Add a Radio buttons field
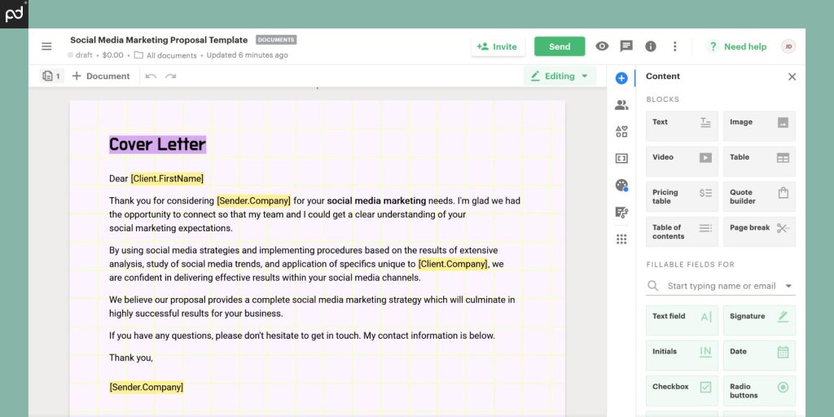The height and width of the screenshot is (417, 834). [x=759, y=391]
